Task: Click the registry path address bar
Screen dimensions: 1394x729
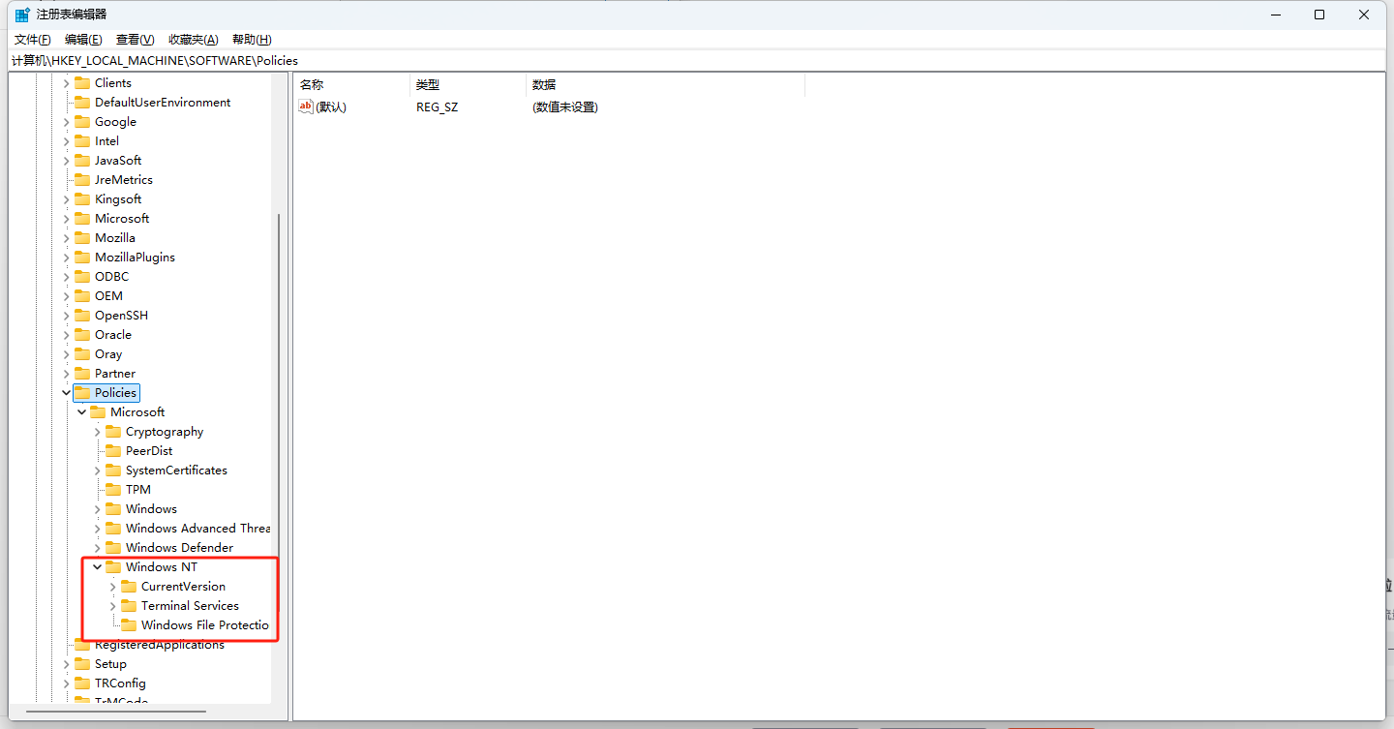Action: click(x=697, y=61)
